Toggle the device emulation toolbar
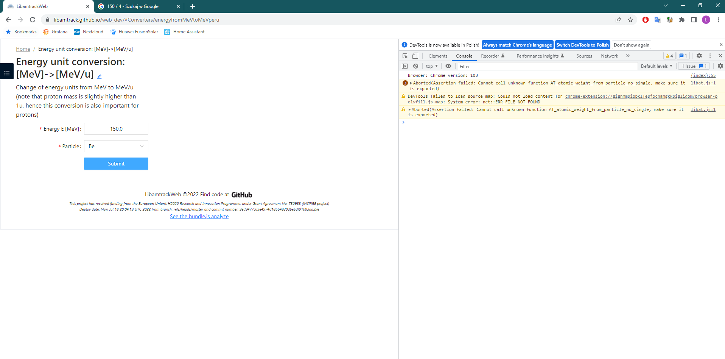Viewport: 725px width, 359px height. 415,56
